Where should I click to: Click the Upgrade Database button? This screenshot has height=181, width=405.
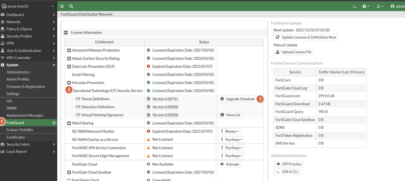pos(237,99)
